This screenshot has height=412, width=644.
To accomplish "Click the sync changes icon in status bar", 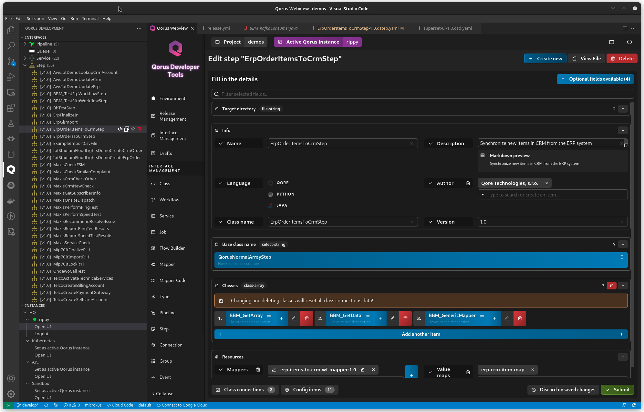I will (46, 405).
